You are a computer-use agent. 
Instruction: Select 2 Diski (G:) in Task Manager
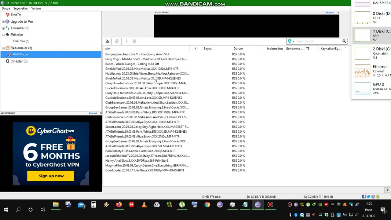point(371,53)
